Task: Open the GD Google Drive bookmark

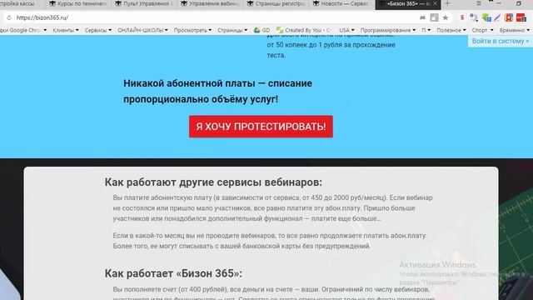Action: coord(262,30)
